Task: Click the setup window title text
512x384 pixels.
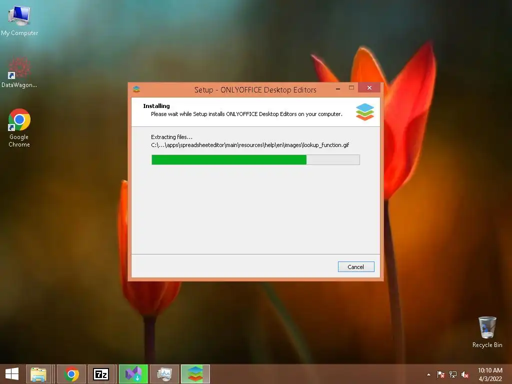Action: [x=255, y=90]
